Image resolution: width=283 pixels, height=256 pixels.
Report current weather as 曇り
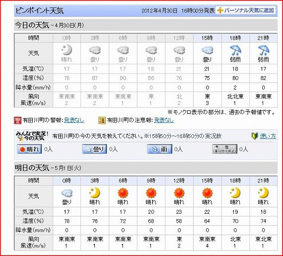pos(94,149)
